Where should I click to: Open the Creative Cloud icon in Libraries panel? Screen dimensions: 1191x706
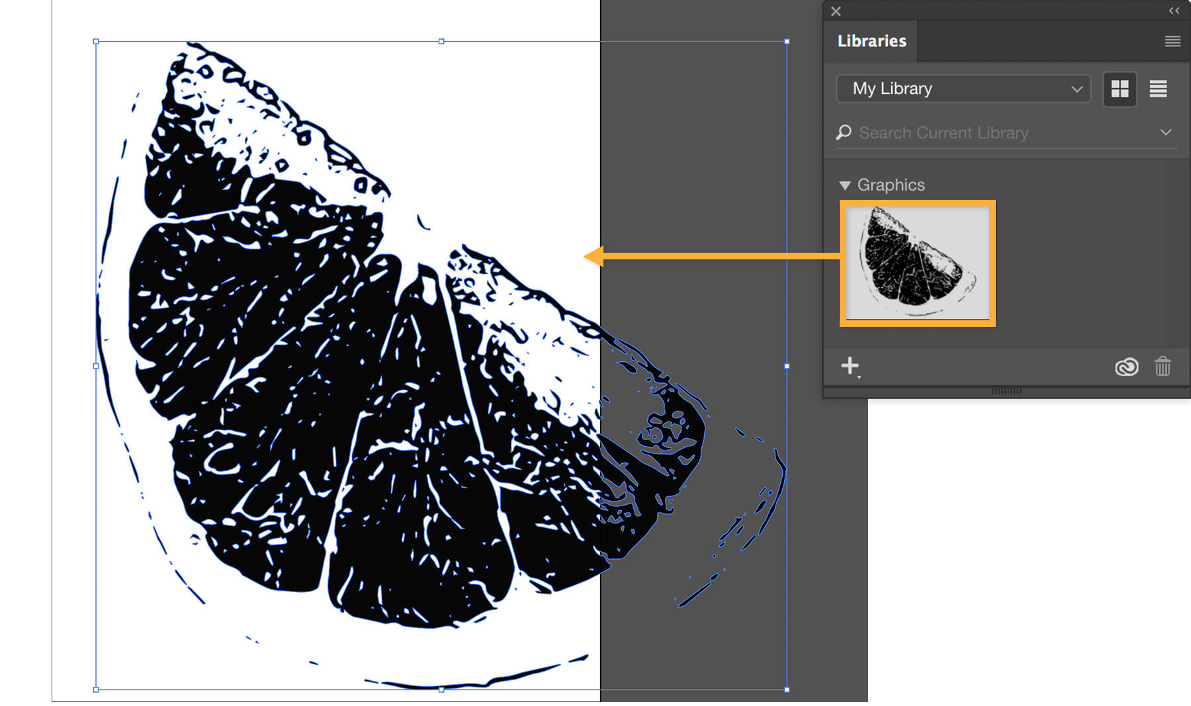(1126, 367)
